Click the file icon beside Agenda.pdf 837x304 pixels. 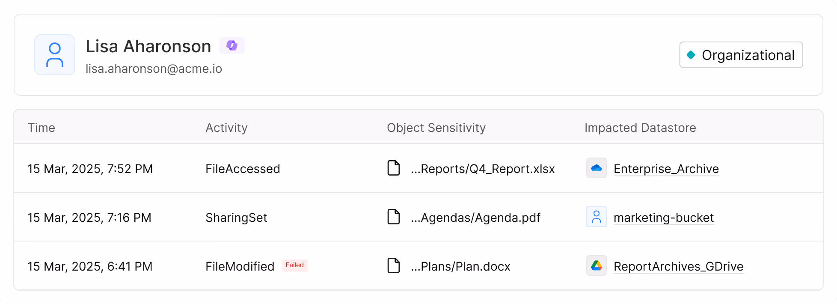point(394,217)
